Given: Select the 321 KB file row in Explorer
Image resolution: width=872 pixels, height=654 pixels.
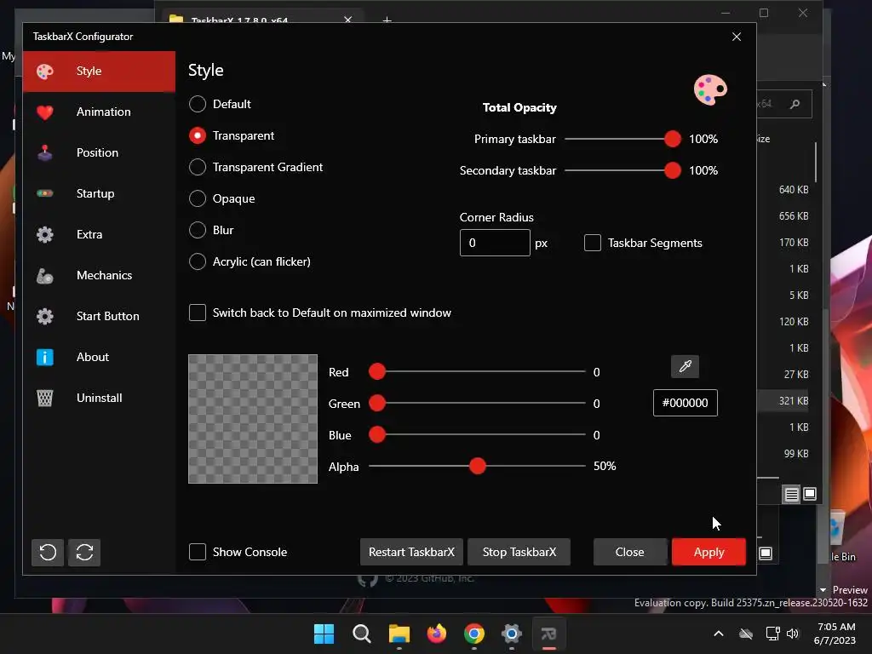Looking at the screenshot, I should coord(783,401).
